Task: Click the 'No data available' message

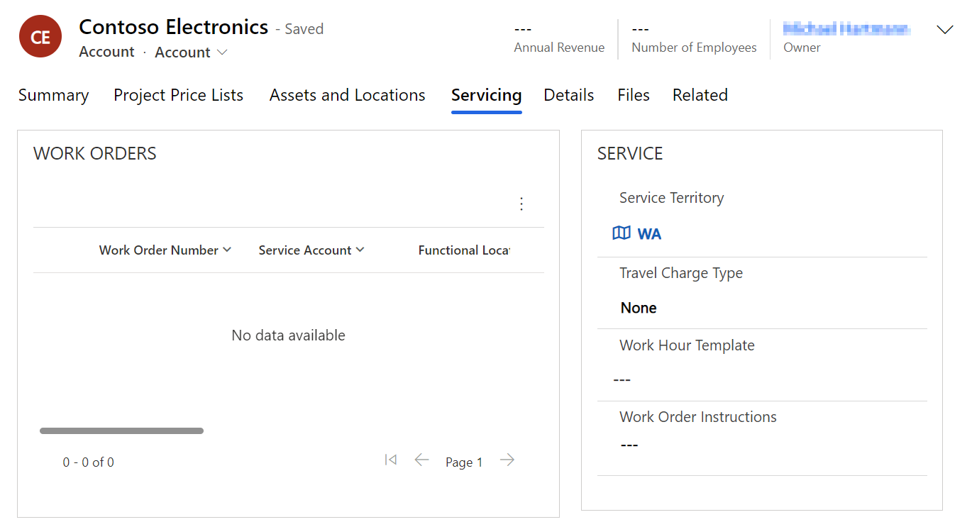Action: point(289,335)
